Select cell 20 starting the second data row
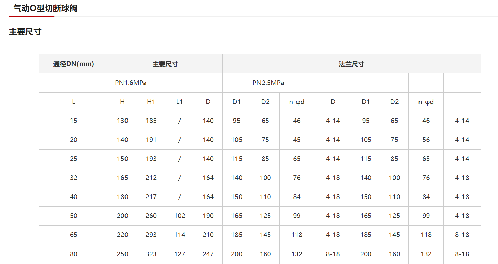Screen dimensions: 498x264 pos(74,140)
